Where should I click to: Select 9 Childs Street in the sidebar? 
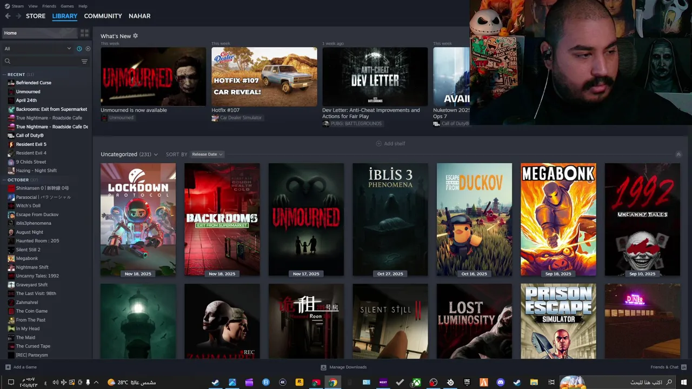tap(31, 162)
